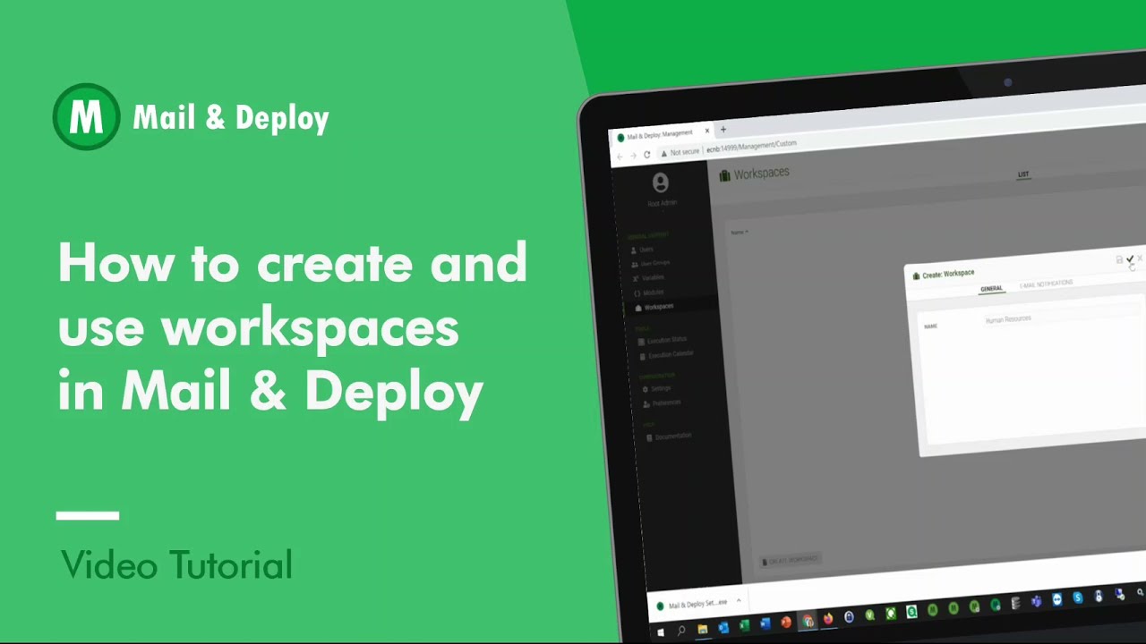Screen dimensions: 1146x644
Task: Open Execution Calendar in the sidebar
Action: coord(666,355)
